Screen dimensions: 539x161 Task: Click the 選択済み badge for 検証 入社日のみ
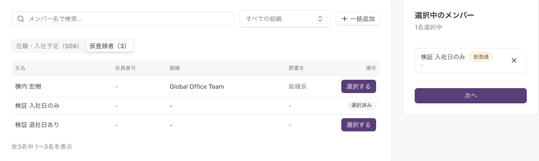click(361, 105)
